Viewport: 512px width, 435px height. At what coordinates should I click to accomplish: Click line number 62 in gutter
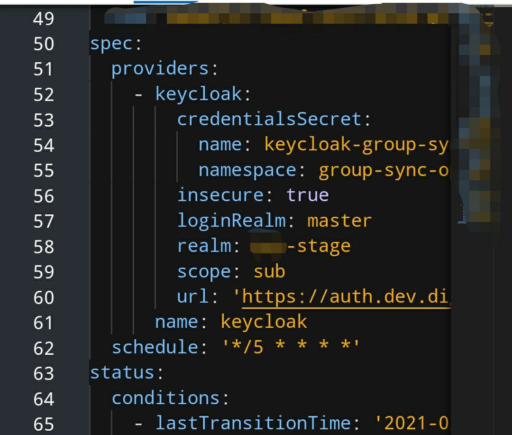click(44, 348)
